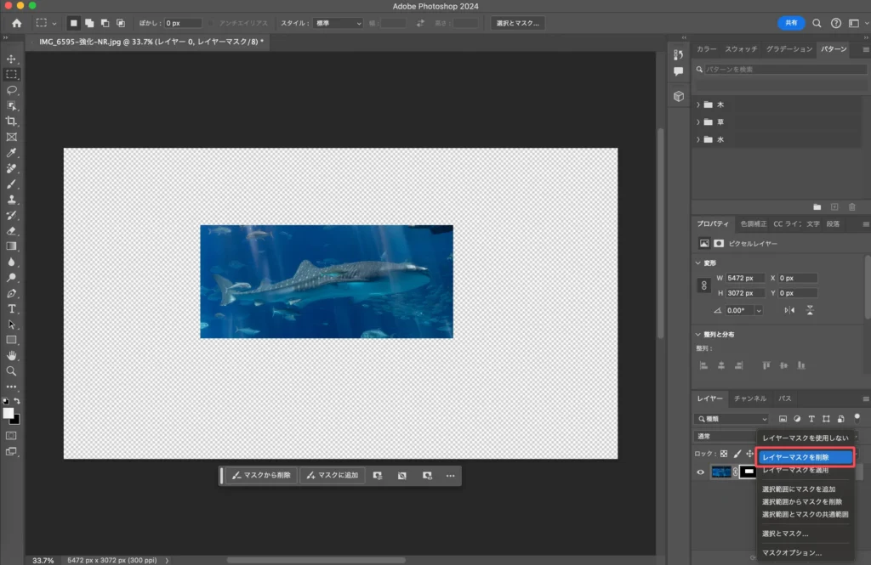Viewport: 871px width, 565px height.
Task: Select the Lasso tool
Action: (x=12, y=90)
